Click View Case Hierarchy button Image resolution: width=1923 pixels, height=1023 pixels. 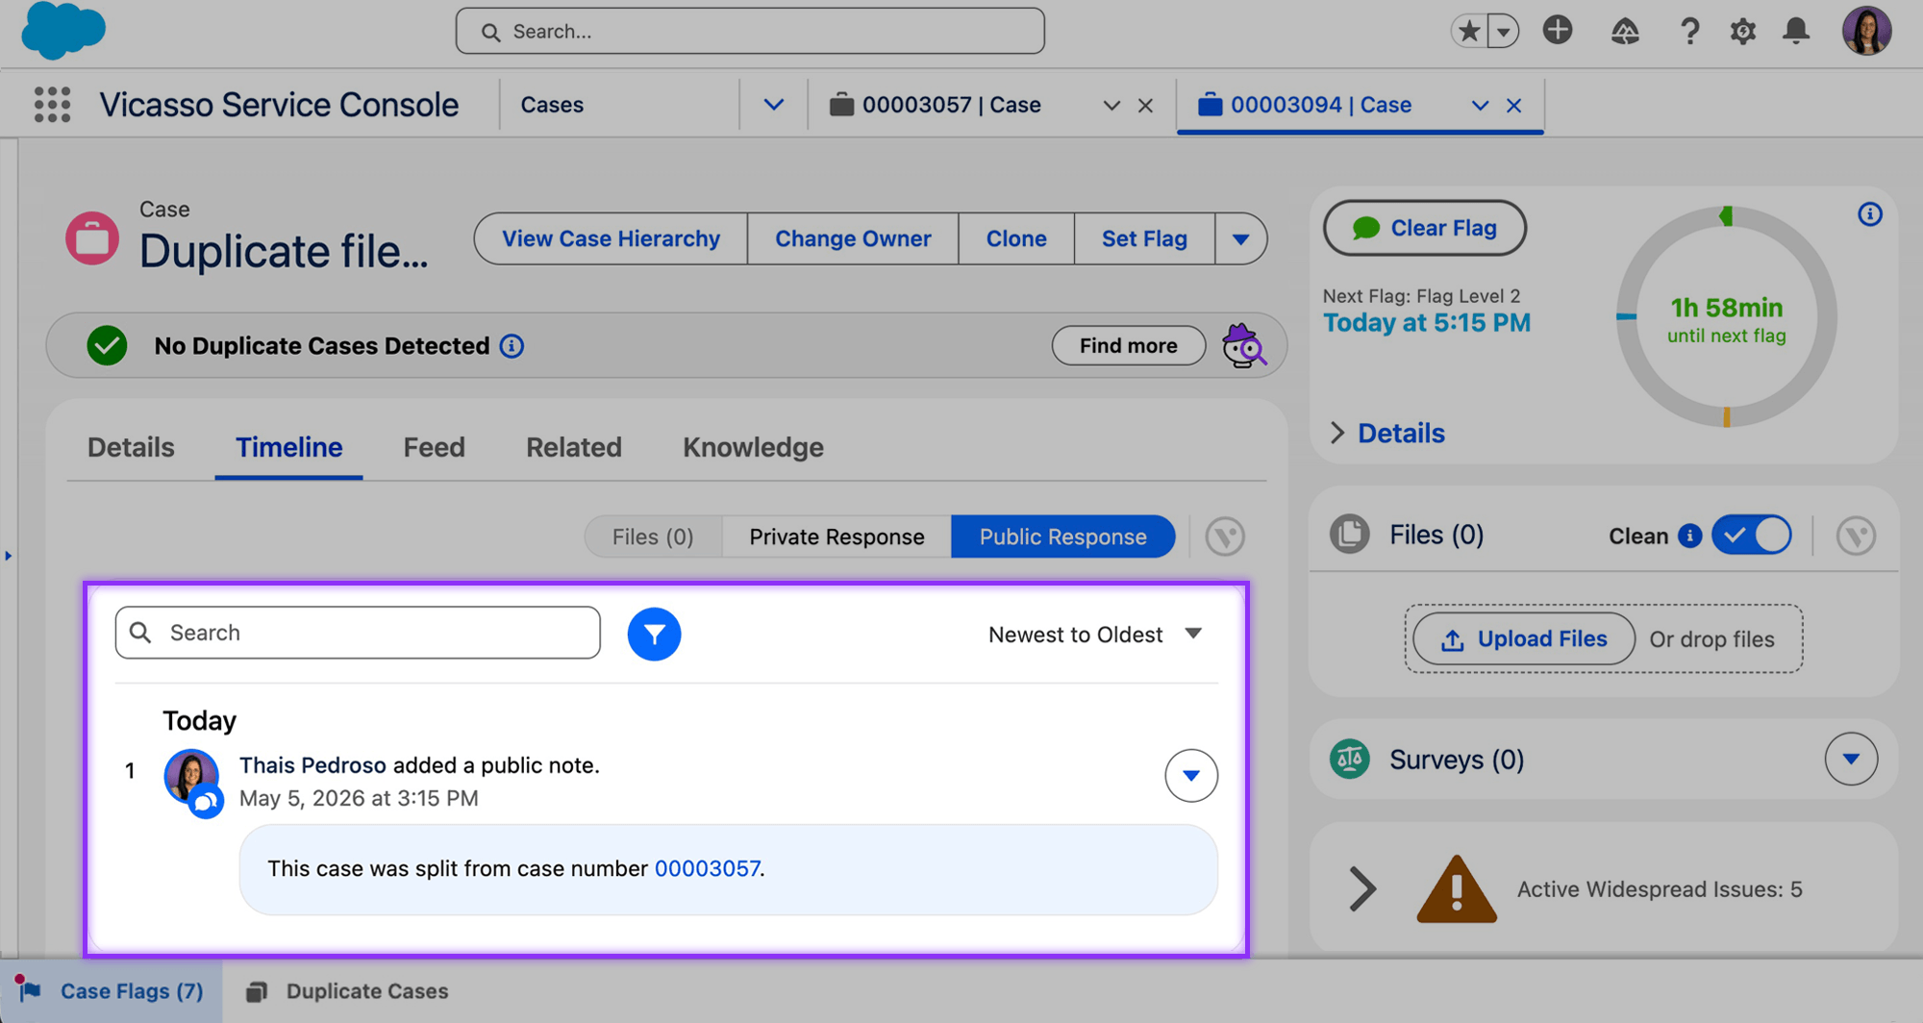pos(611,238)
